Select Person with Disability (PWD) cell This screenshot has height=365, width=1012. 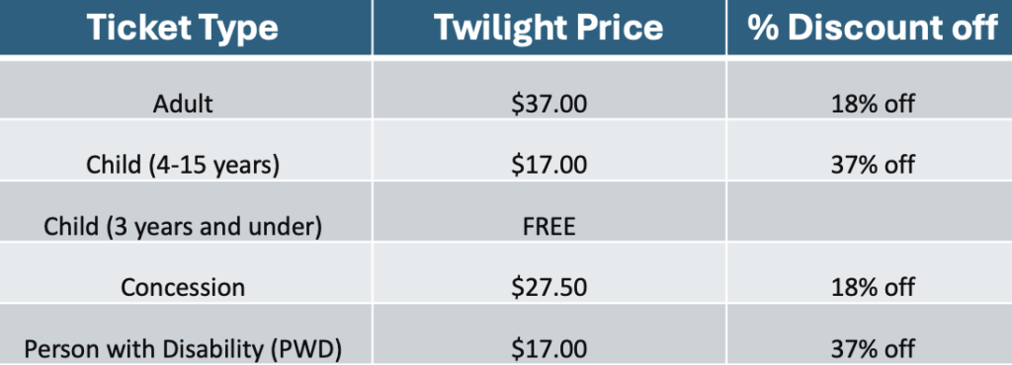(186, 334)
